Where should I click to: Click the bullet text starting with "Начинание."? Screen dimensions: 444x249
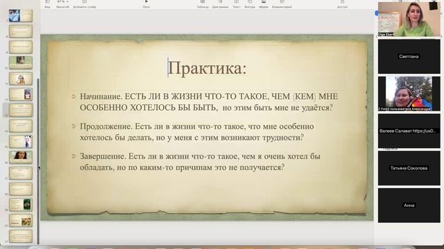click(209, 102)
